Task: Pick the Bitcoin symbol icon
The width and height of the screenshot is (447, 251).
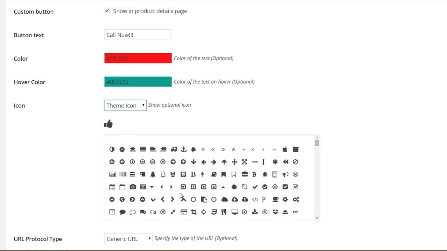Action: pos(254,174)
